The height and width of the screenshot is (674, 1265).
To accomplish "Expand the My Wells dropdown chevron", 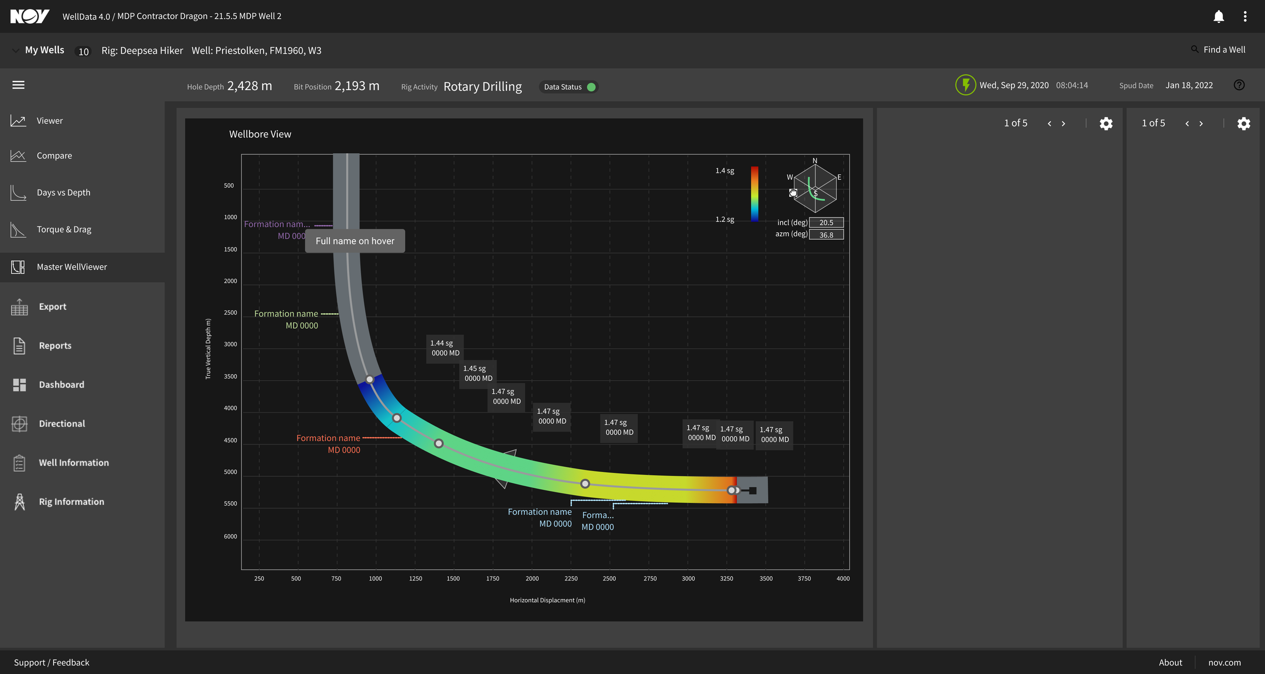I will coord(16,50).
